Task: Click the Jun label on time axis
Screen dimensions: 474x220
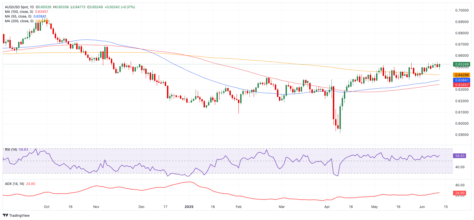Action: tap(422, 207)
